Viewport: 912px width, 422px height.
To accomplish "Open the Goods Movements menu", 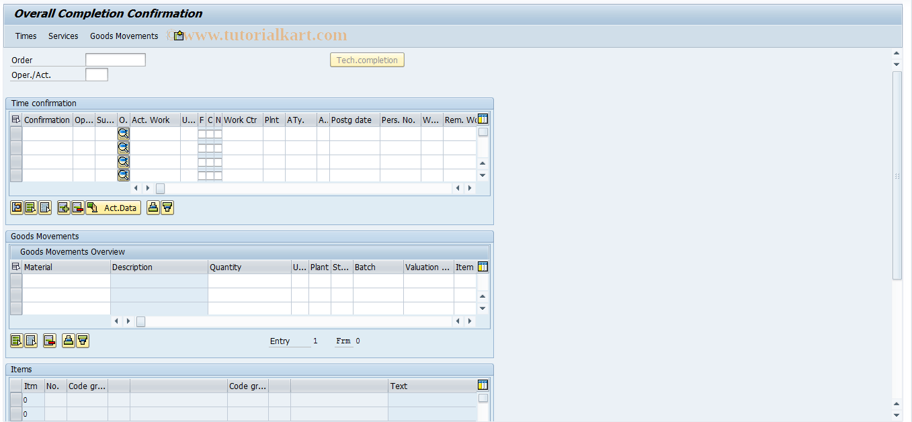I will pos(124,36).
